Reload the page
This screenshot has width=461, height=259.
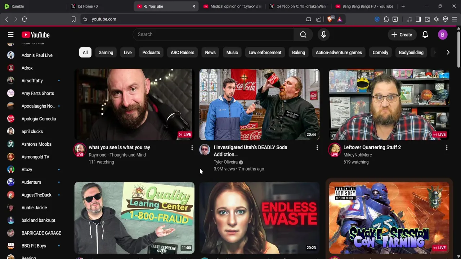click(24, 19)
